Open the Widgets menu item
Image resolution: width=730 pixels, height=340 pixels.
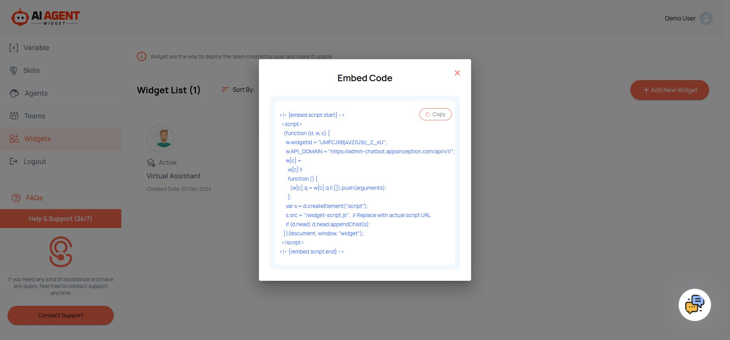37,139
